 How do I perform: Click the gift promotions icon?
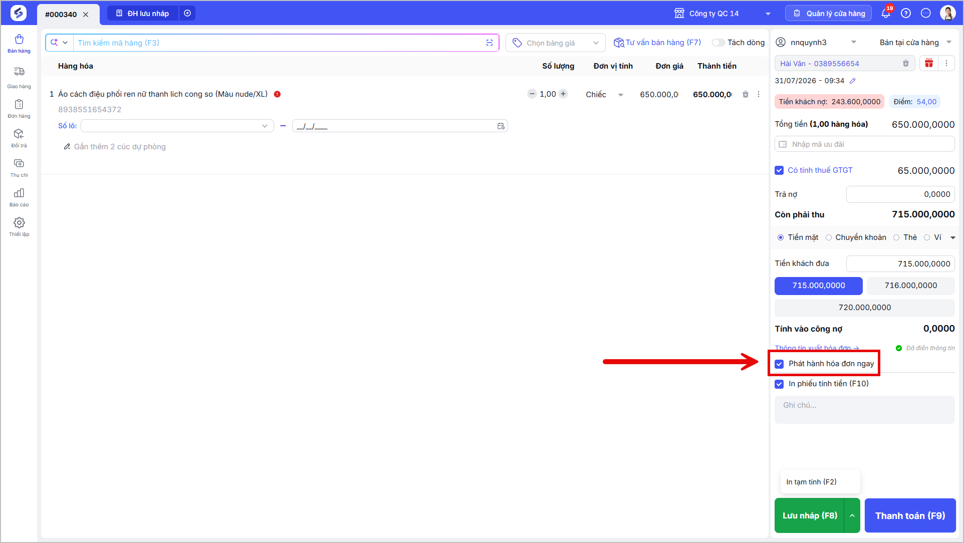click(x=929, y=64)
